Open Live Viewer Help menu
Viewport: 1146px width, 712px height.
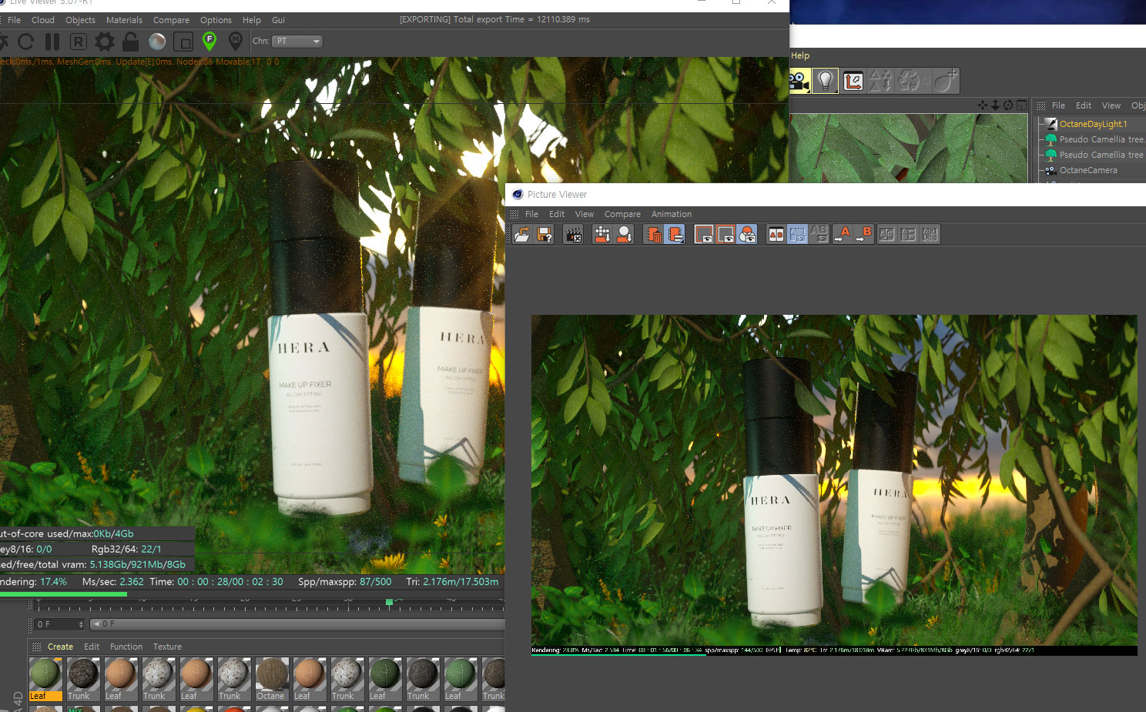click(252, 20)
